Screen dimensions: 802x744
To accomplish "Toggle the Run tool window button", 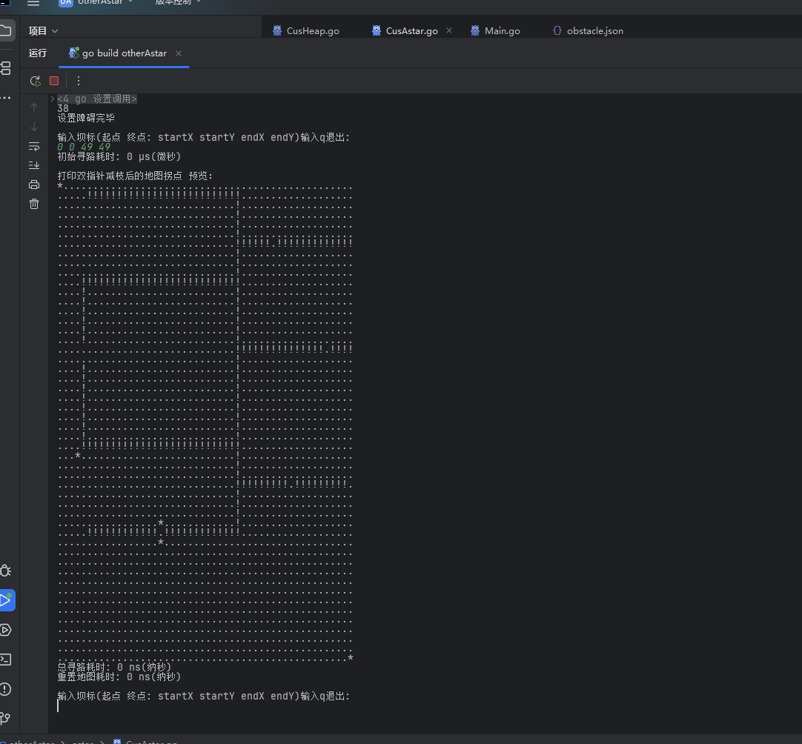I will (6, 599).
